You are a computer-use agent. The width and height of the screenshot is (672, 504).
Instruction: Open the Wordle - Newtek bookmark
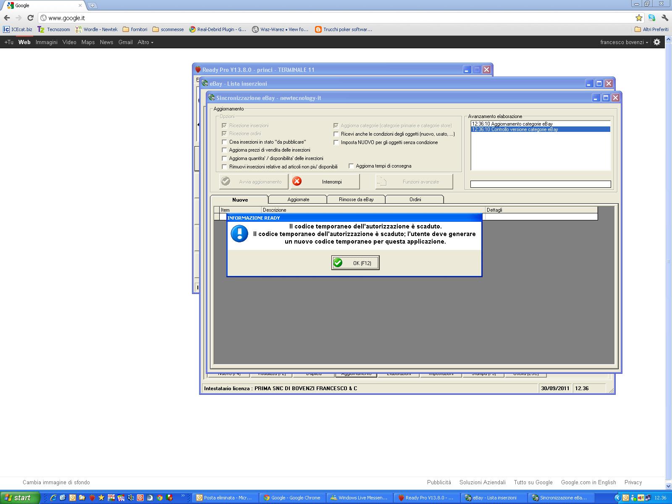pos(96,29)
